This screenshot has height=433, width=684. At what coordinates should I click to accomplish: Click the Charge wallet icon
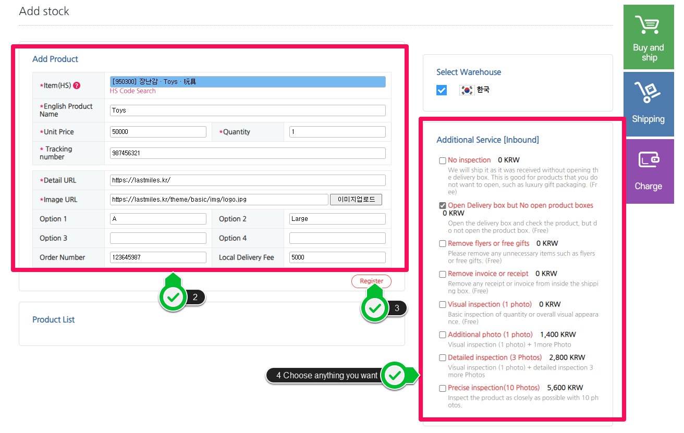point(648,159)
